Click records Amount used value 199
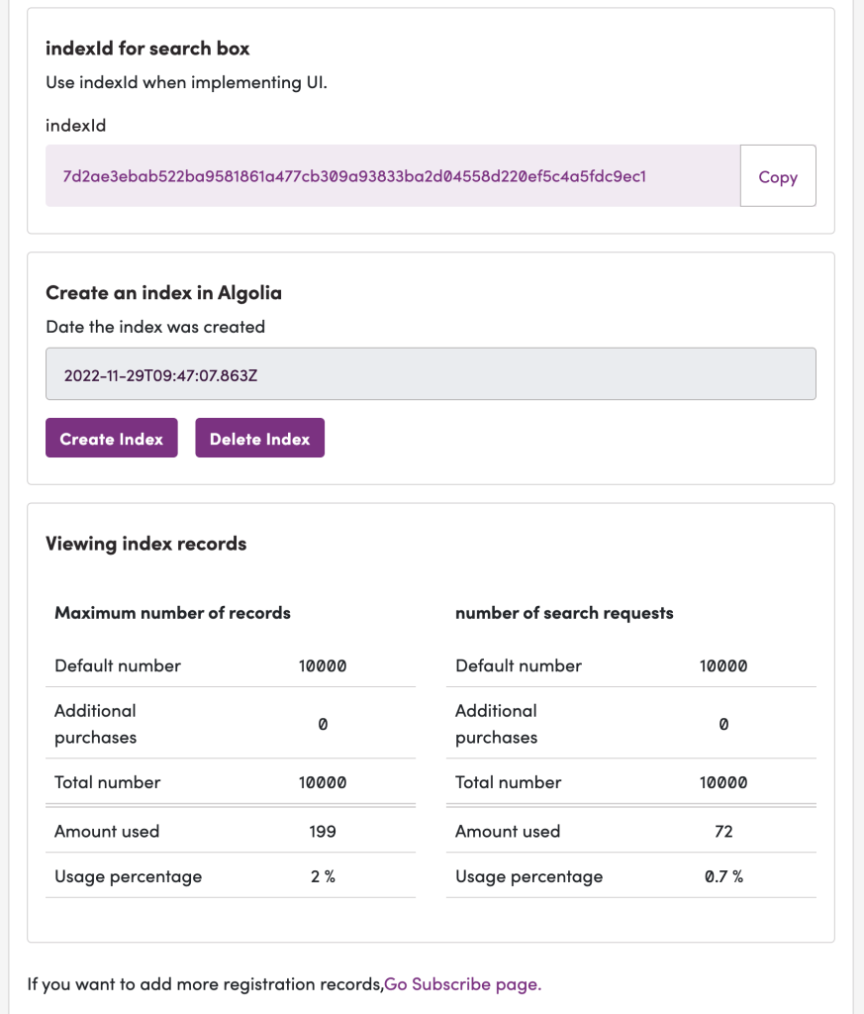This screenshot has width=864, height=1014. coord(323,831)
